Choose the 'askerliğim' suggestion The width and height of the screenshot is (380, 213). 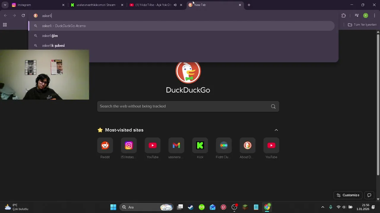tap(182, 36)
